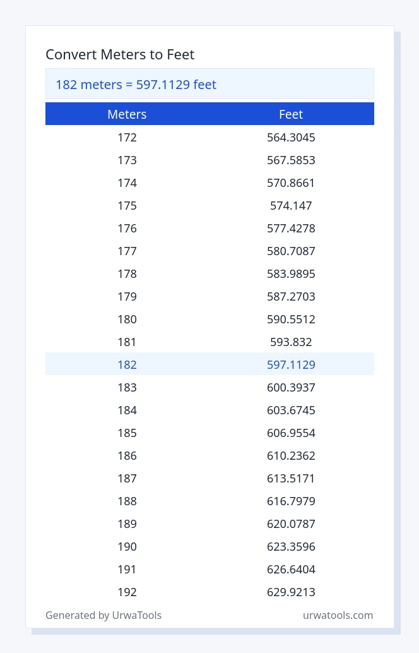Open the urwatools.com link

coord(338,615)
